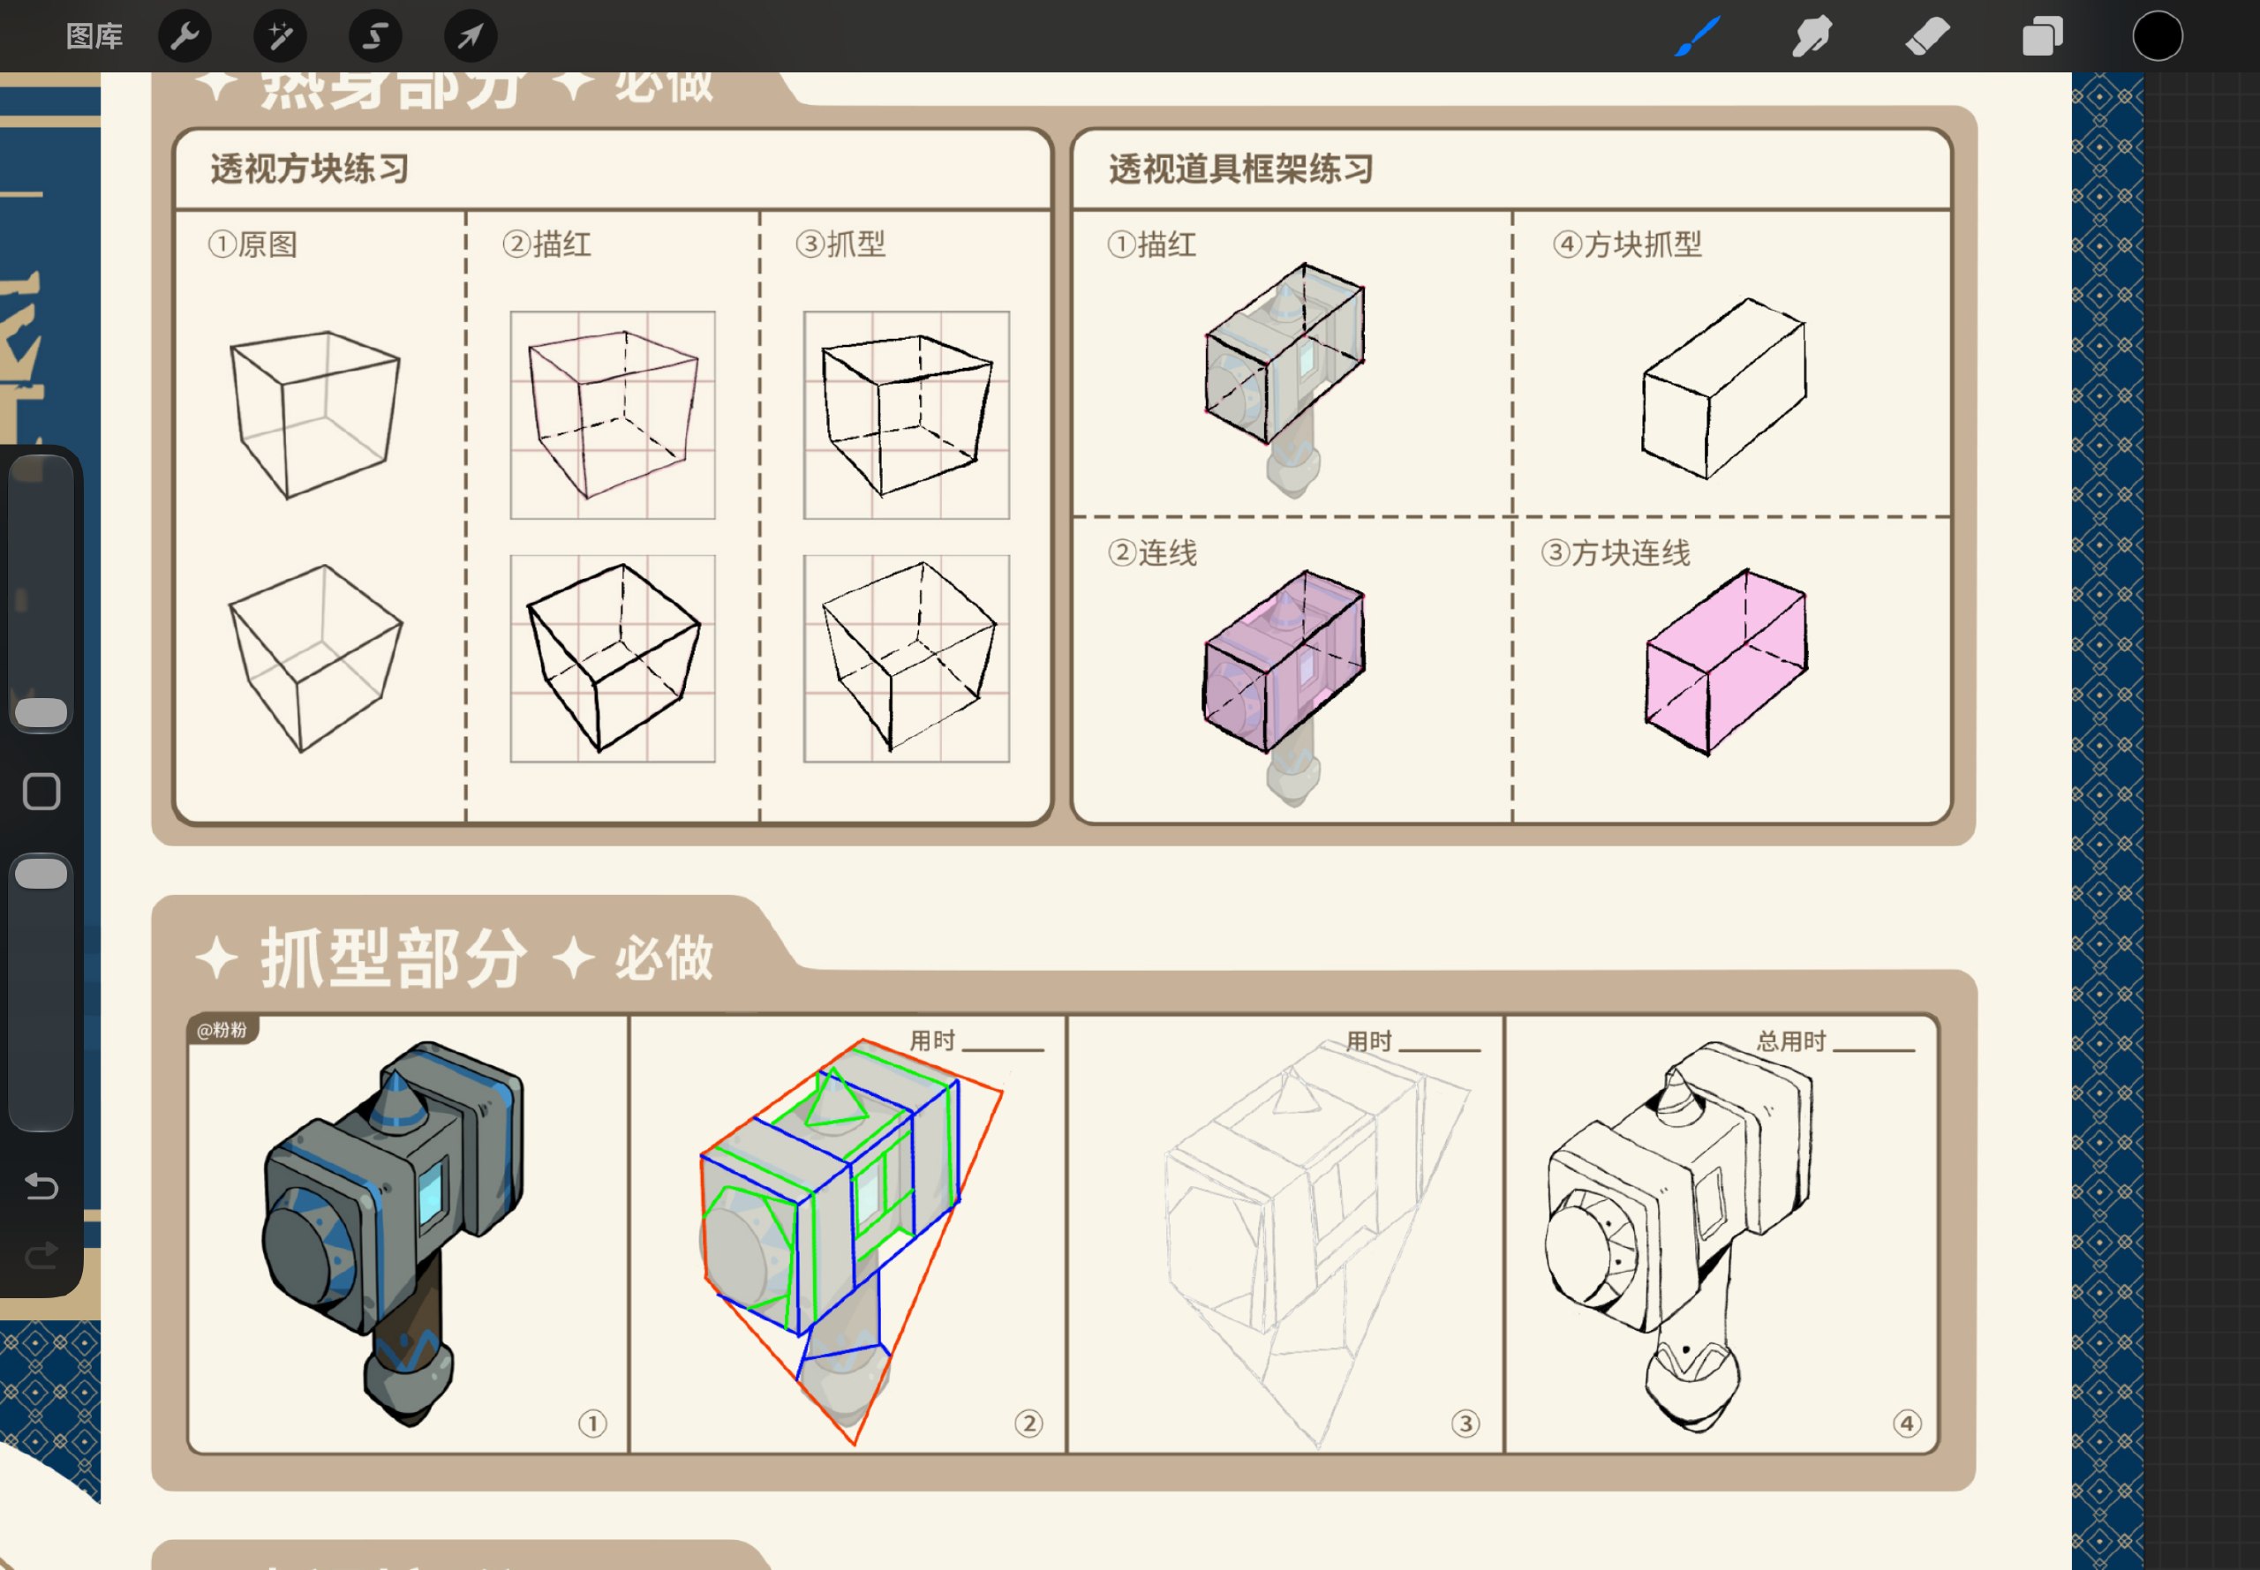
Task: Select the Selection S tool
Action: (375, 36)
